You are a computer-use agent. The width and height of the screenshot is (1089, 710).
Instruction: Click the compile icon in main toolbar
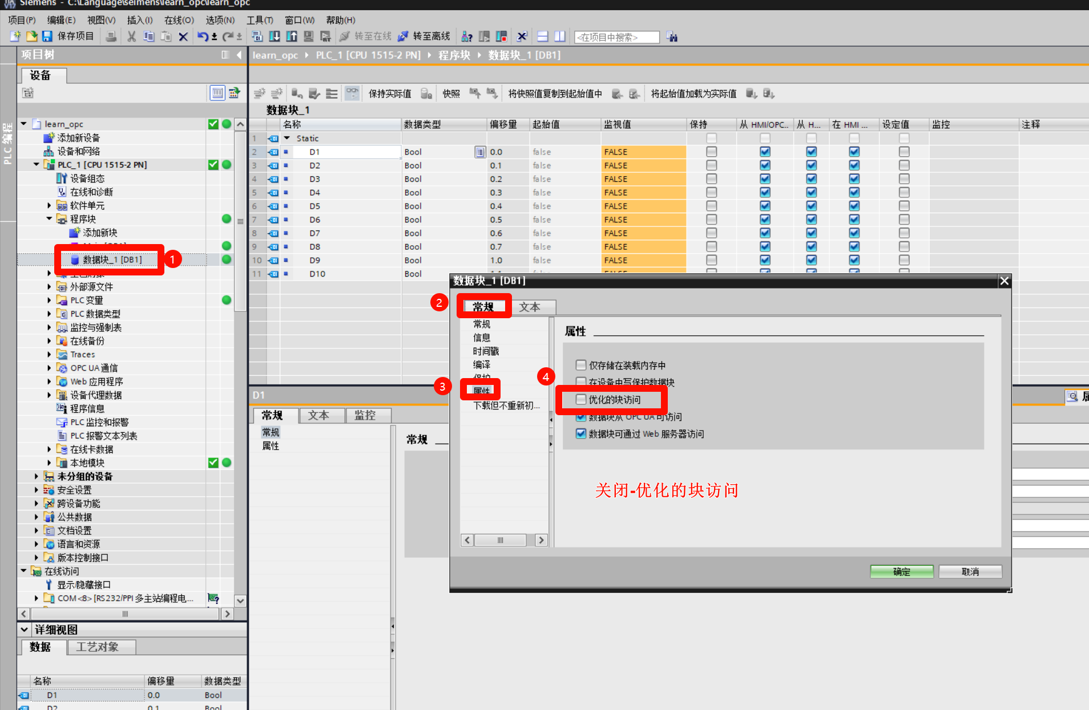click(x=257, y=36)
